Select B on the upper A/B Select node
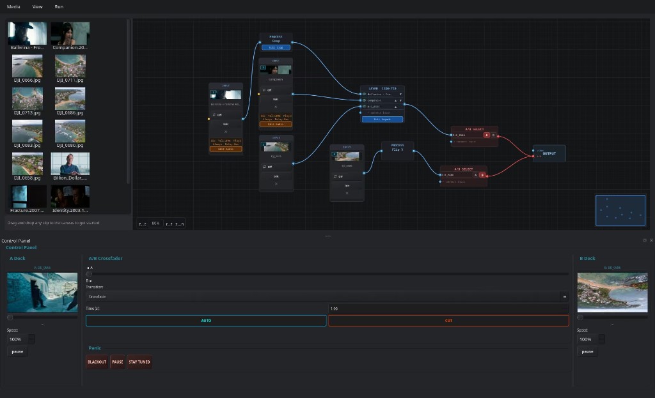 (493, 135)
